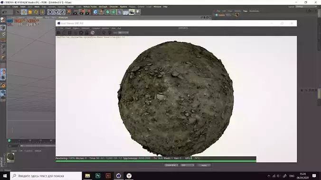The image size is (321, 180).
Task: Add a Camera object
Action: pos(132,12)
